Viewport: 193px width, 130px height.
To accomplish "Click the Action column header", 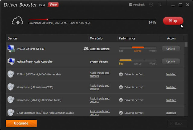I will point(171,38).
